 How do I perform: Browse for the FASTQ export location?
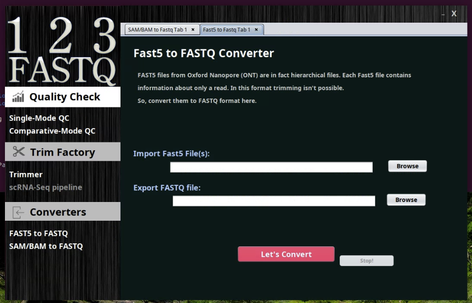click(x=406, y=200)
